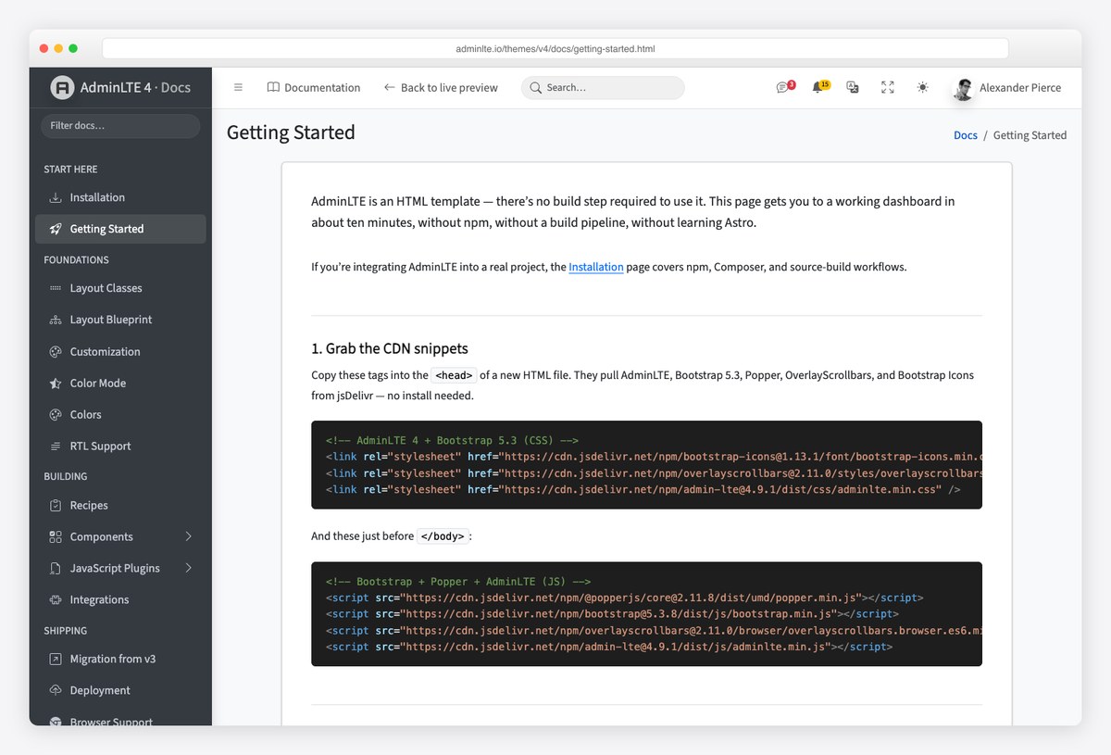This screenshot has height=755, width=1111.
Task: Go to Customization page
Action: coord(120,351)
